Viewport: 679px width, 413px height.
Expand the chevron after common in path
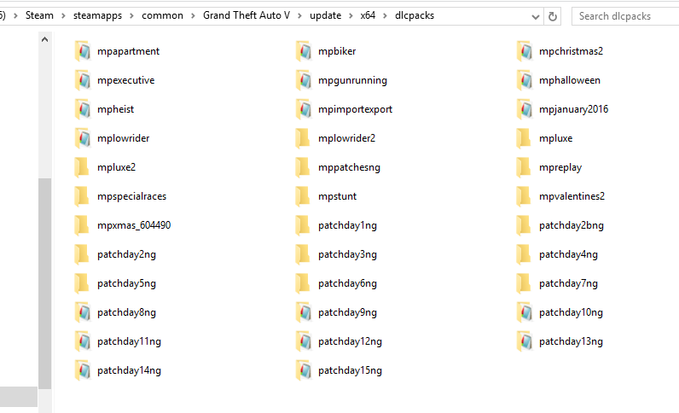(193, 16)
